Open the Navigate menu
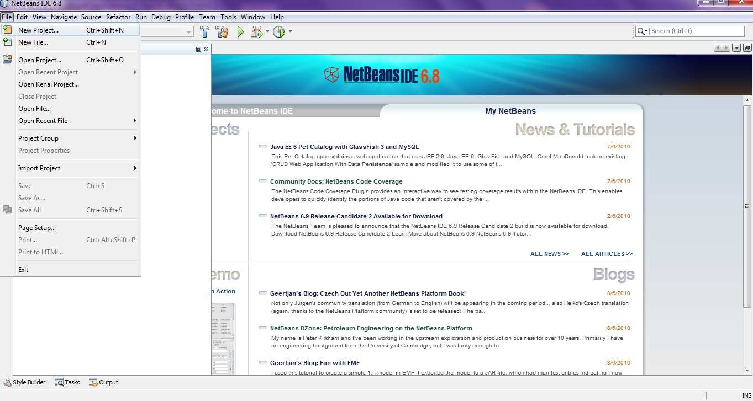Image resolution: width=753 pixels, height=401 pixels. coord(64,17)
